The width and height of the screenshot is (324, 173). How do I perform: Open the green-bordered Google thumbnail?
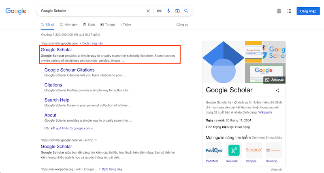[x=265, y=73]
